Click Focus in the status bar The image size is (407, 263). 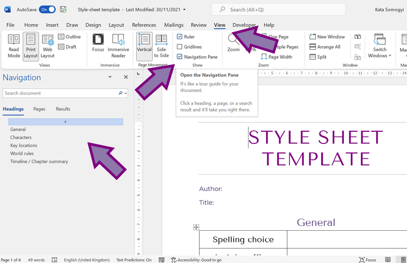pos(368,260)
